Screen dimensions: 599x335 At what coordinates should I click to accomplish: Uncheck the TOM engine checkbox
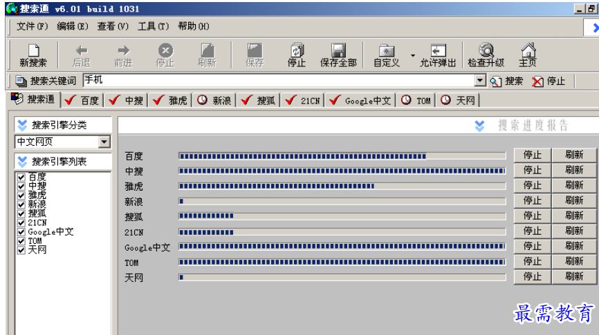tap(21, 241)
